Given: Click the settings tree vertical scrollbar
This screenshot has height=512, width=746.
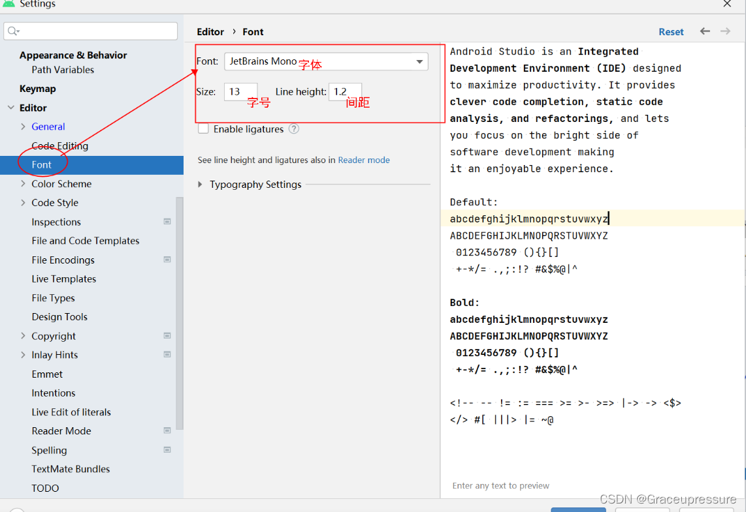Looking at the screenshot, I should 180,314.
